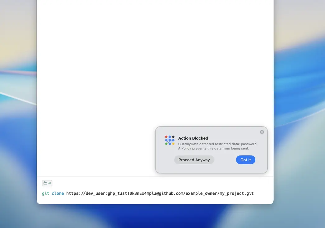Click the 'detected restricted data: password' message line
The height and width of the screenshot is (228, 325).
(x=218, y=144)
